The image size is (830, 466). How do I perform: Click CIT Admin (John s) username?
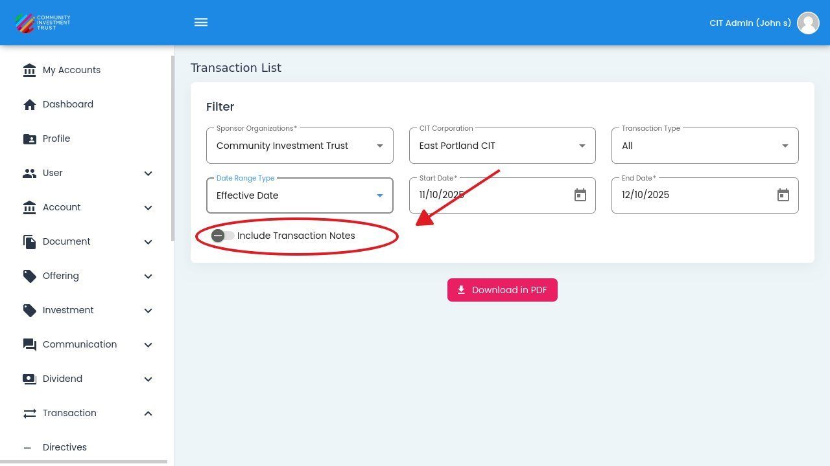750,23
